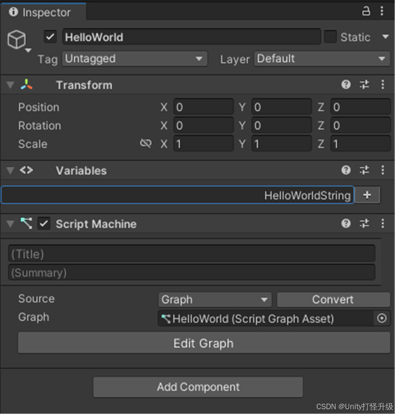Open Transform component help reference
This screenshot has height=414, width=395.
[x=346, y=85]
